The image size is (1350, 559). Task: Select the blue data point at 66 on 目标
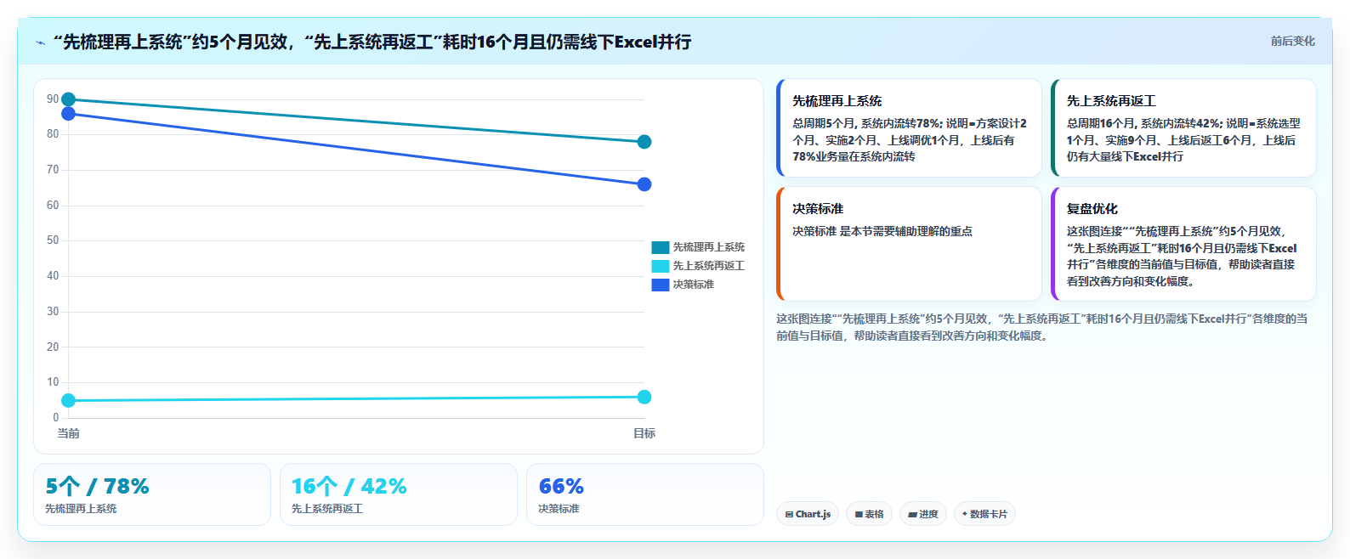(644, 184)
